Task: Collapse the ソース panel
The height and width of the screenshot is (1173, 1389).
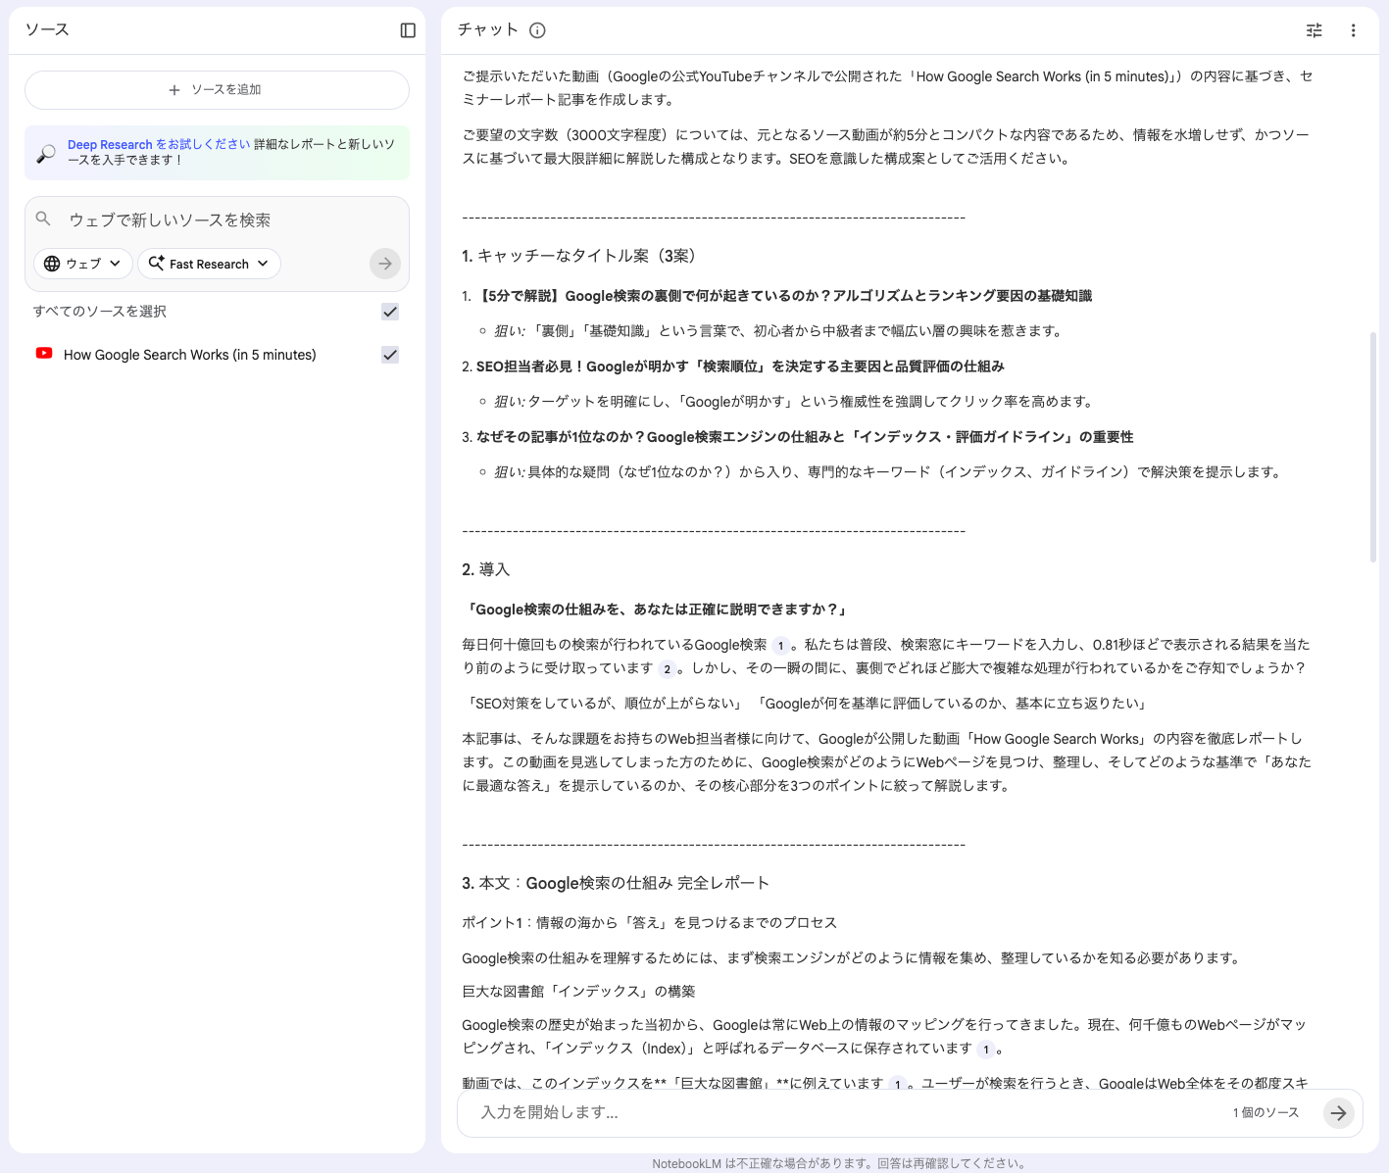Action: point(406,29)
